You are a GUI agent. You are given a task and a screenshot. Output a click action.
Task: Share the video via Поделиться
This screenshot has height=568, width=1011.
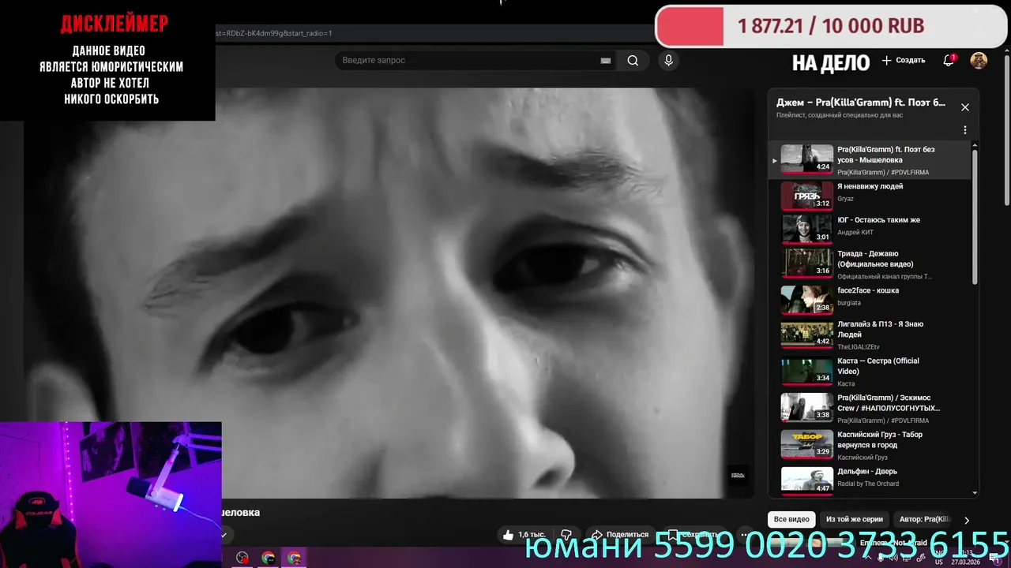[620, 534]
